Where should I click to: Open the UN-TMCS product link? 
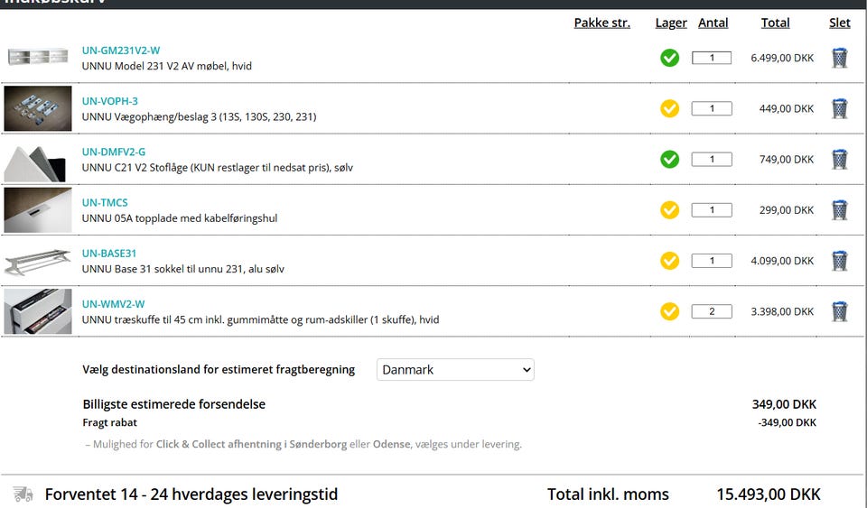105,203
